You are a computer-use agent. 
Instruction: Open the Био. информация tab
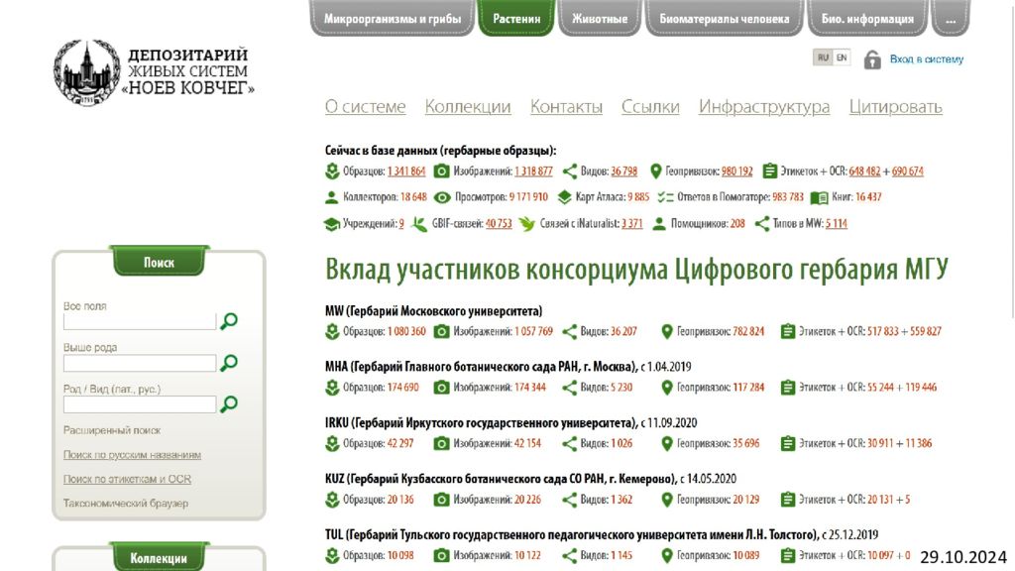[x=867, y=19]
